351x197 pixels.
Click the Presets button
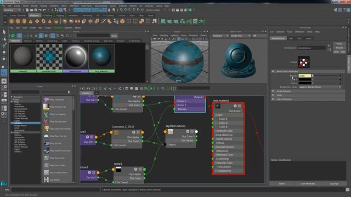tap(339, 48)
